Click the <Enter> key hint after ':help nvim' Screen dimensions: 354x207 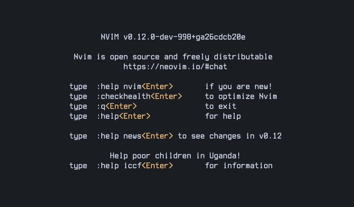tap(157, 86)
